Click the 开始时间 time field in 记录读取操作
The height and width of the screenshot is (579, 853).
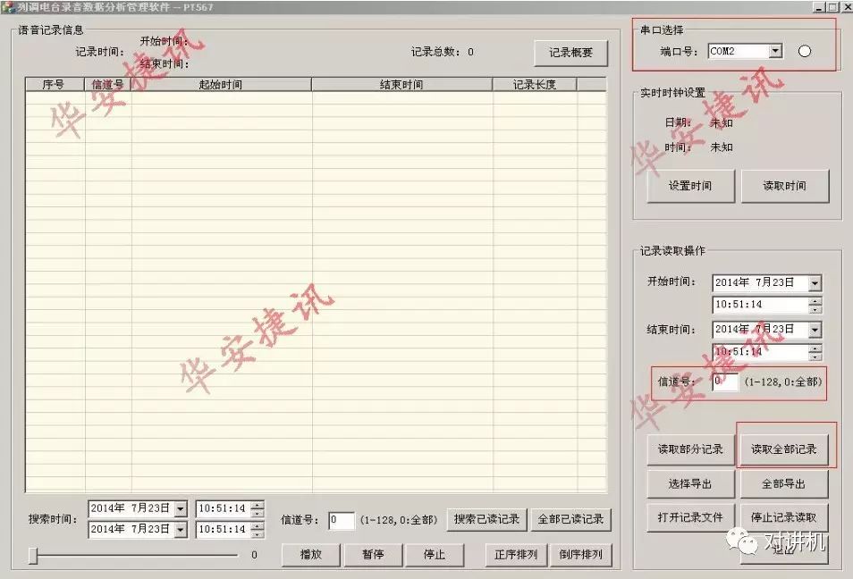pos(760,305)
